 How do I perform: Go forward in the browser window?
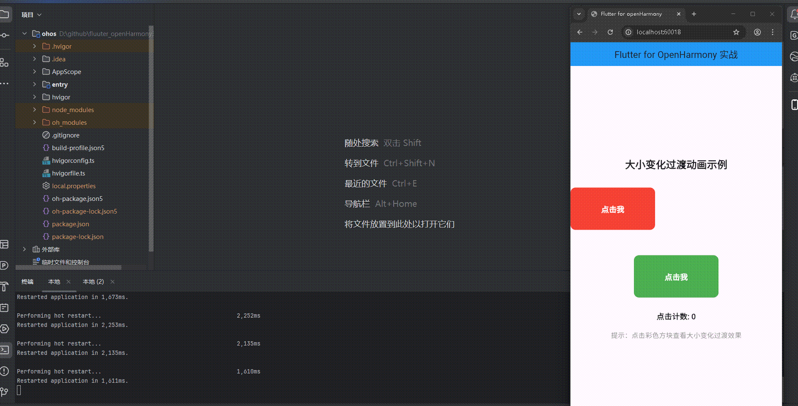tap(595, 32)
